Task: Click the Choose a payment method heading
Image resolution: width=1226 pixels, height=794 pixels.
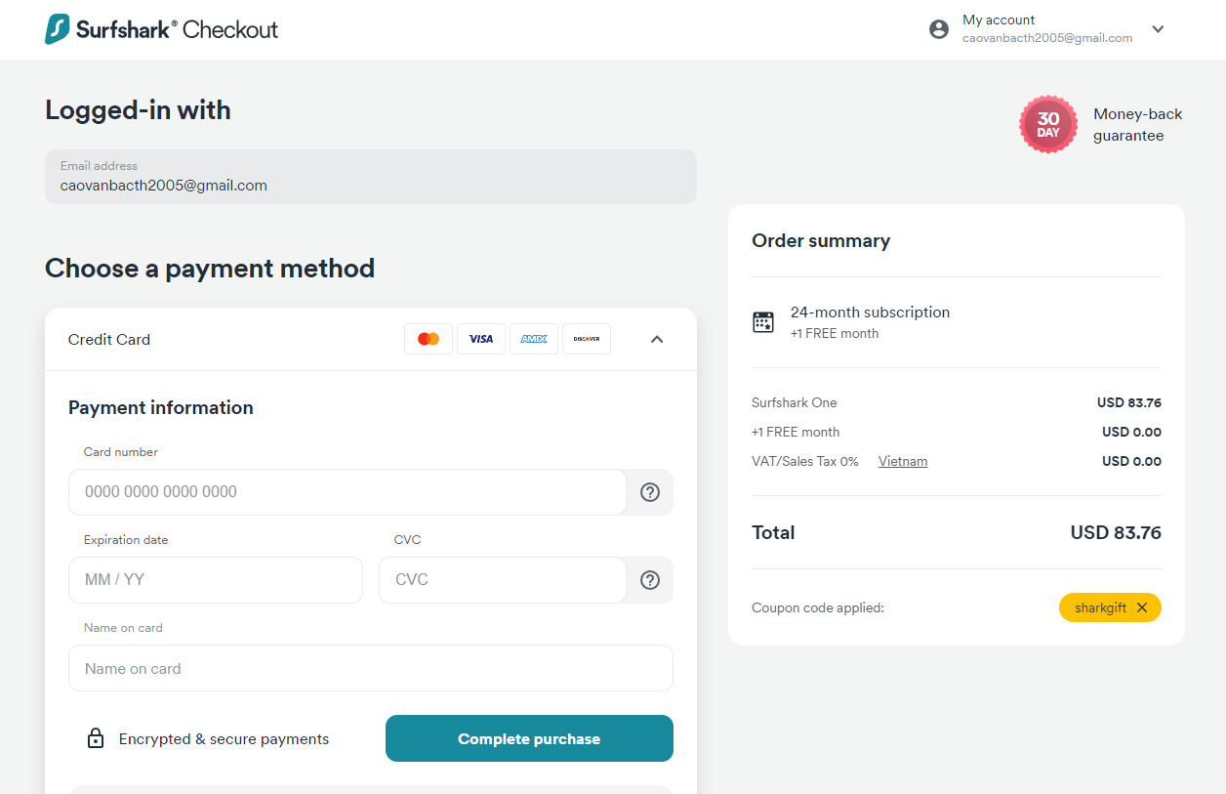Action: pyautogui.click(x=210, y=268)
